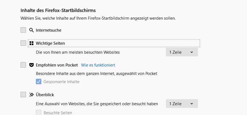Click the Gesponserte Inhalte label
This screenshot has height=115, width=247.
click(x=61, y=81)
